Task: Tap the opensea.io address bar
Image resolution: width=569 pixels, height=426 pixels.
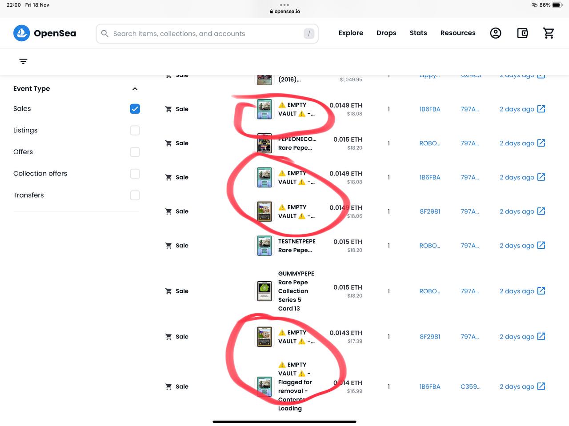Action: (284, 12)
